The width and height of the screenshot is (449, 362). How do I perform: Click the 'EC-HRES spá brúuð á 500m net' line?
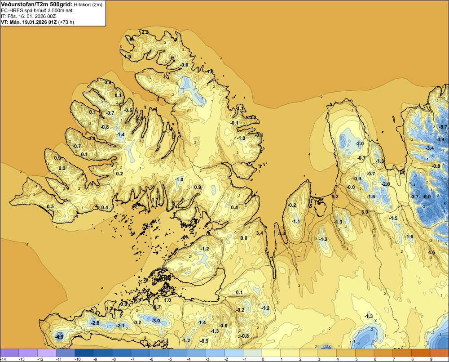pos(37,10)
